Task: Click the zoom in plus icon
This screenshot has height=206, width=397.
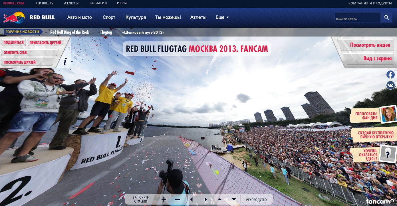Action: click(164, 199)
